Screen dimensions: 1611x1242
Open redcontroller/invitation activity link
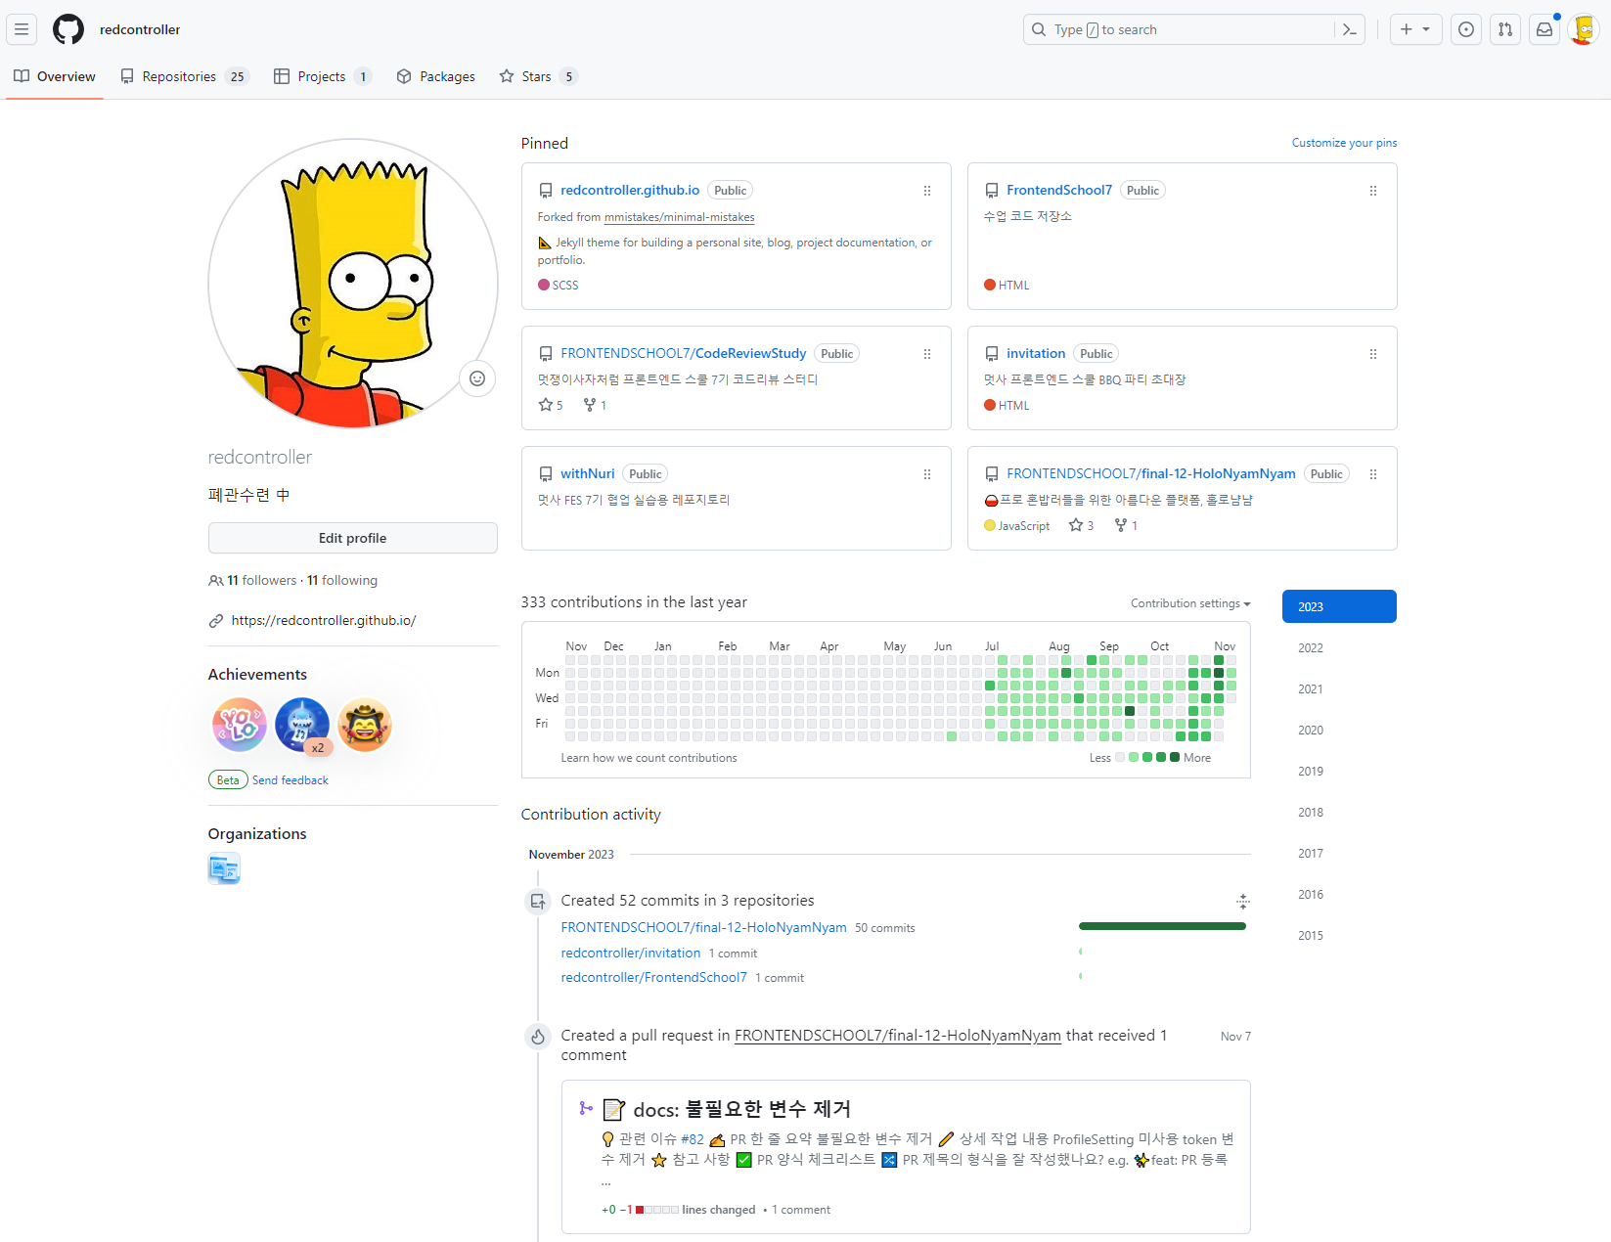pyautogui.click(x=631, y=953)
